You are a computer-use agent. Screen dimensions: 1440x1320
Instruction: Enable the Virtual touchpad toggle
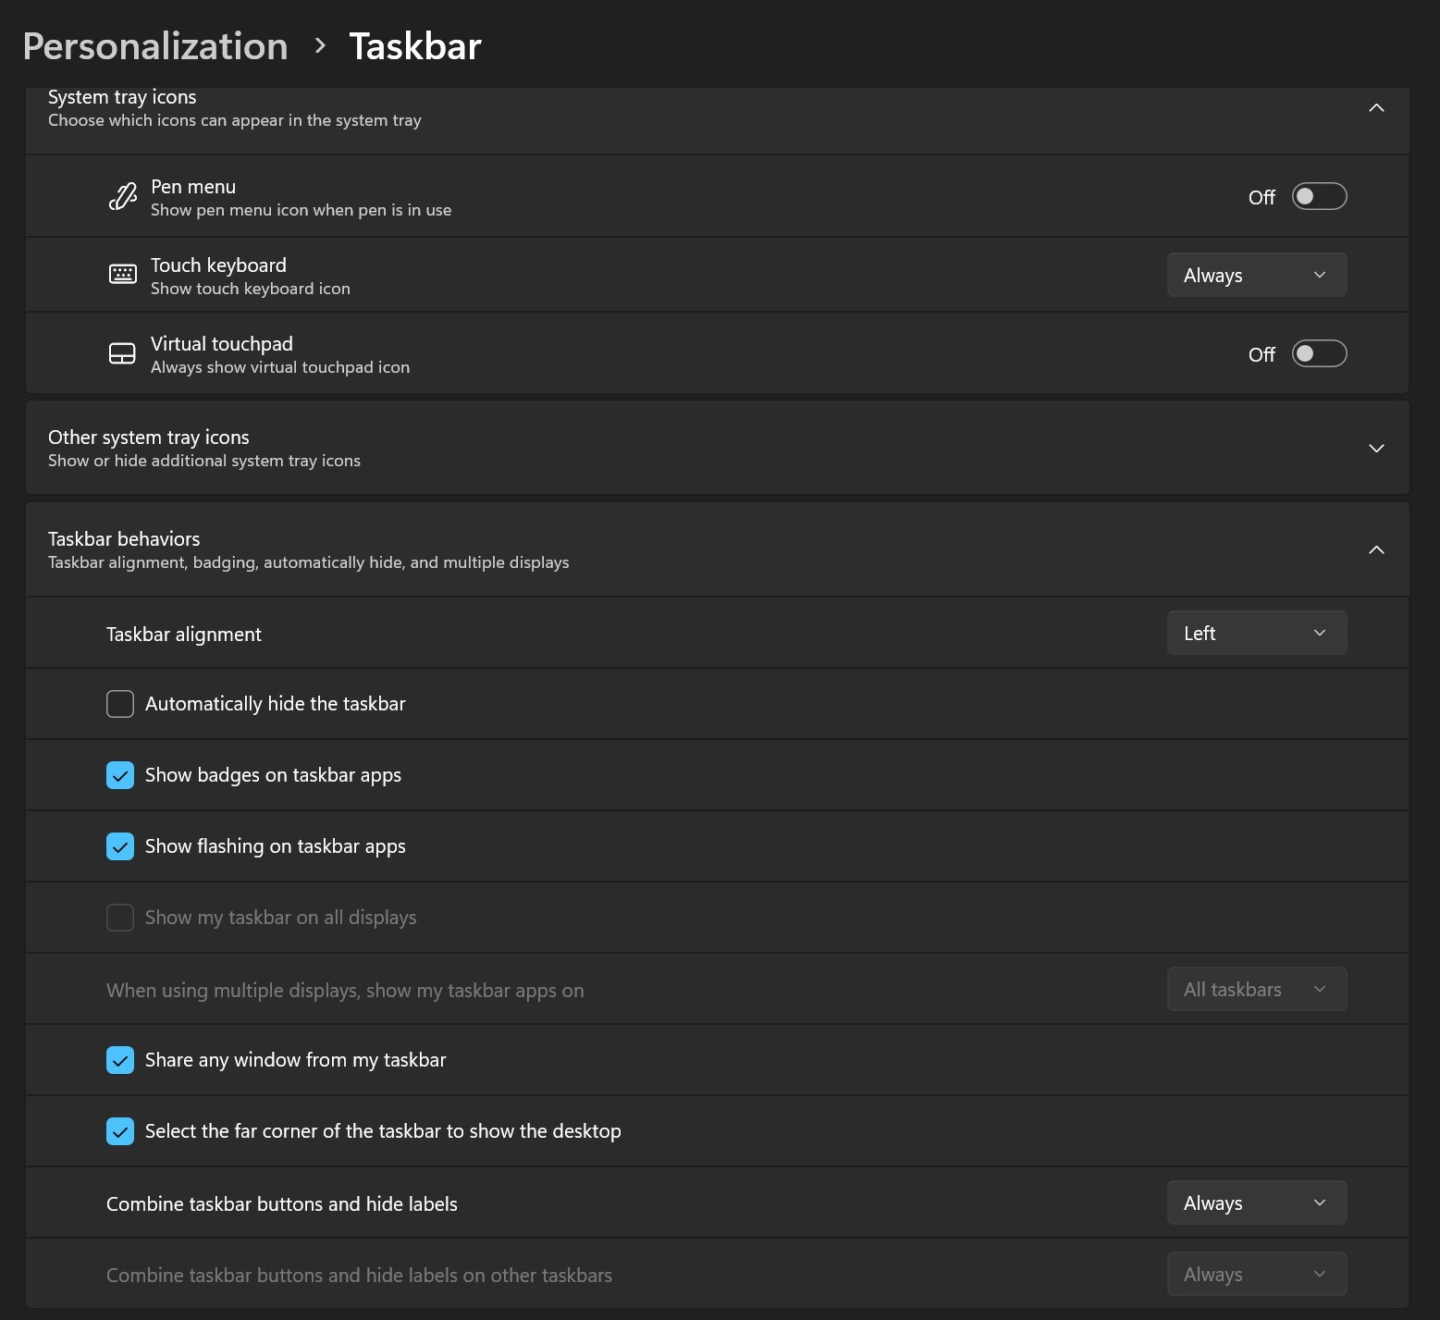[1319, 354]
